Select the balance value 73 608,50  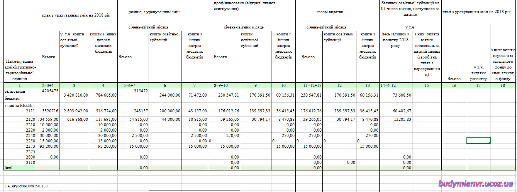pos(396,95)
